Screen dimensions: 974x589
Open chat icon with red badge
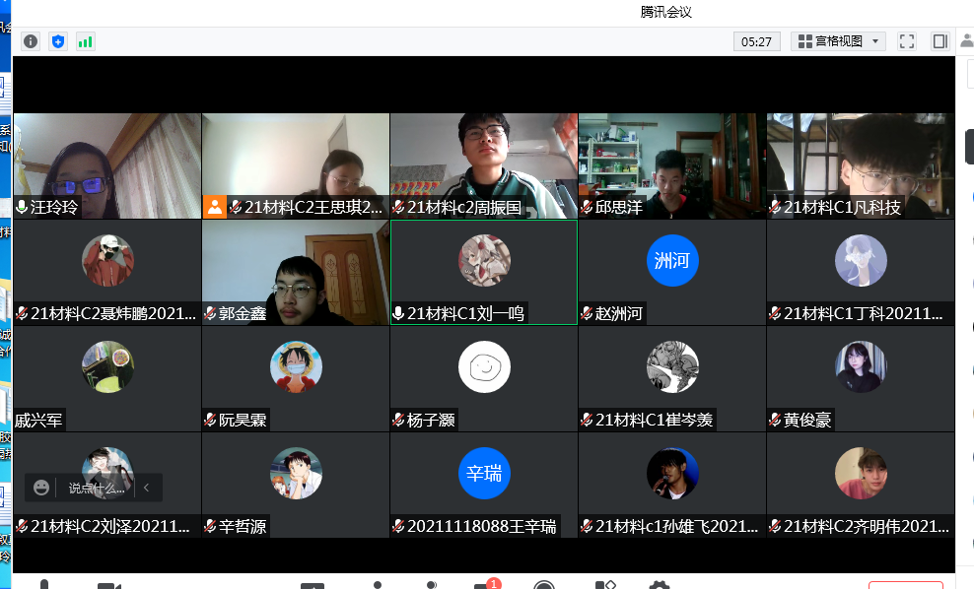[x=483, y=584]
